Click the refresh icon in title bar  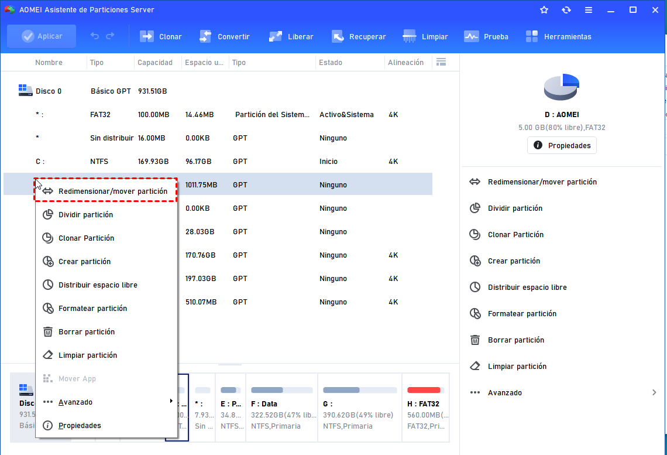coord(566,10)
